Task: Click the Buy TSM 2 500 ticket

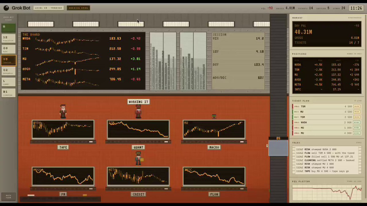Action: (x=327, y=117)
